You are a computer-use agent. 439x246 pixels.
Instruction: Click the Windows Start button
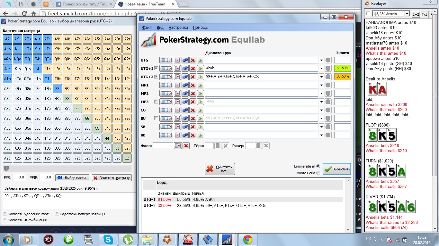(9, 239)
